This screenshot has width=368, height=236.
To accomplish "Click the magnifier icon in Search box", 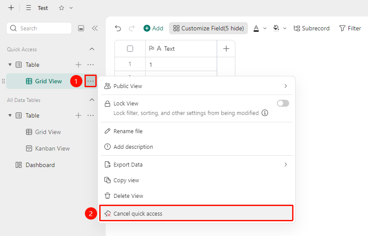I will click(x=13, y=28).
